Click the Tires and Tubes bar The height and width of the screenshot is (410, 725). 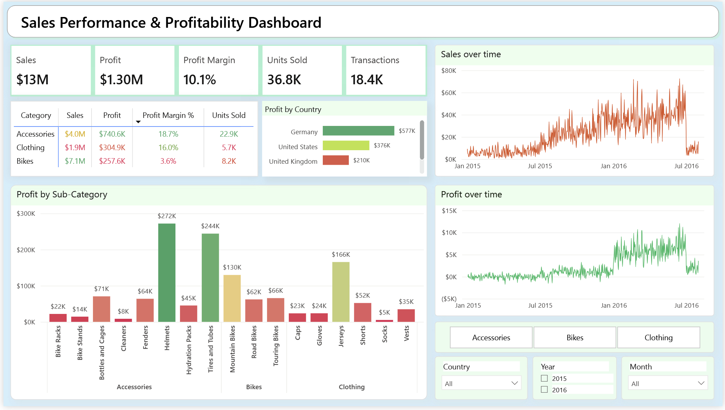click(210, 277)
